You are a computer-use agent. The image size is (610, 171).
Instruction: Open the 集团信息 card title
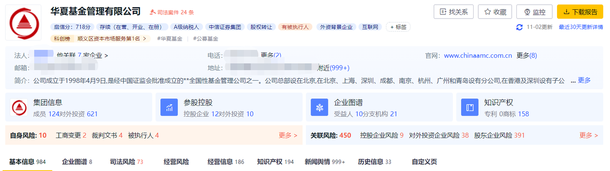click(x=47, y=103)
